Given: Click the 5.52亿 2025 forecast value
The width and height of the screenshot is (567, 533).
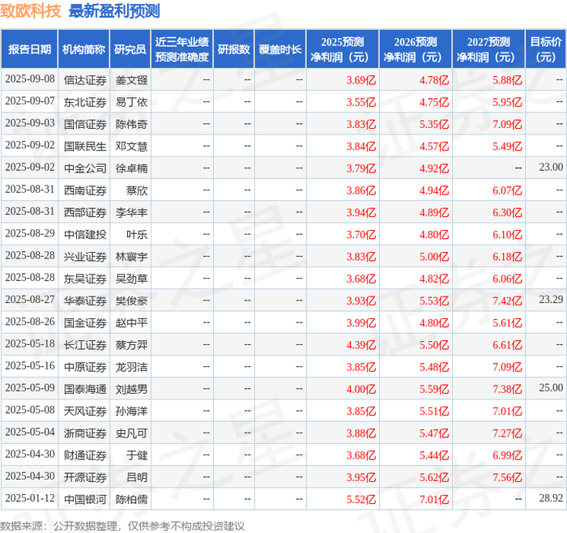Looking at the screenshot, I should tap(361, 499).
